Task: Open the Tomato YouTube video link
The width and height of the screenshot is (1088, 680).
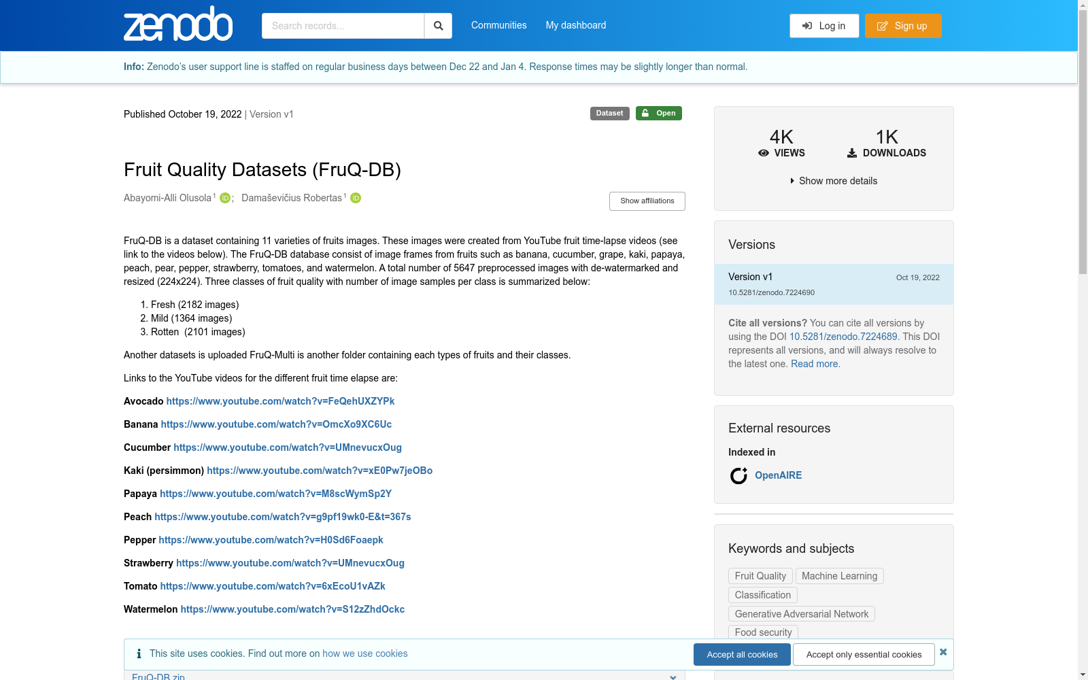Action: click(x=273, y=586)
